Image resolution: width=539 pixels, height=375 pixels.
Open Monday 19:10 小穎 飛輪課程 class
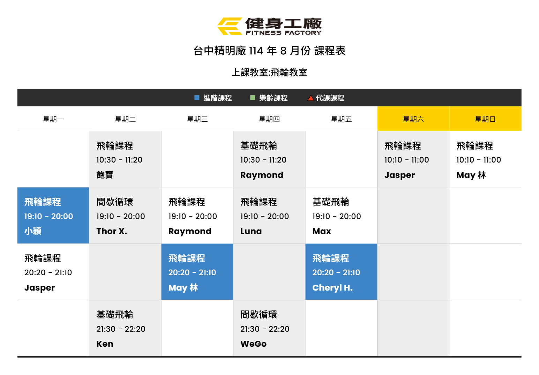[53, 216]
